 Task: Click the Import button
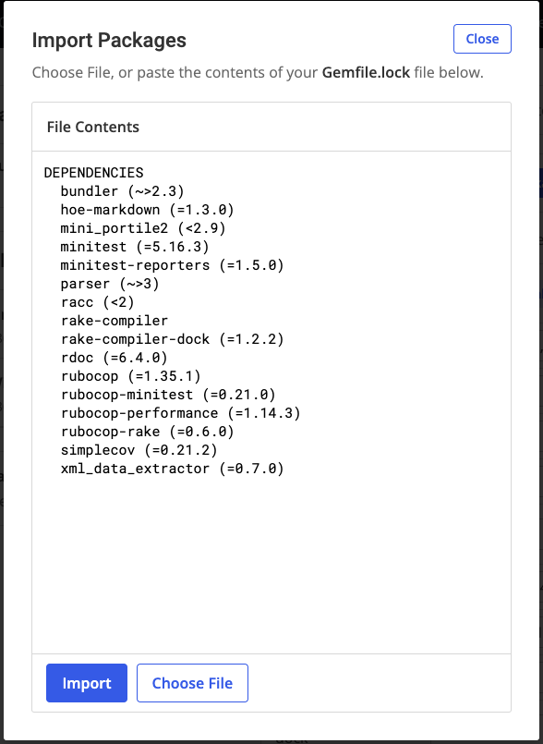[86, 683]
